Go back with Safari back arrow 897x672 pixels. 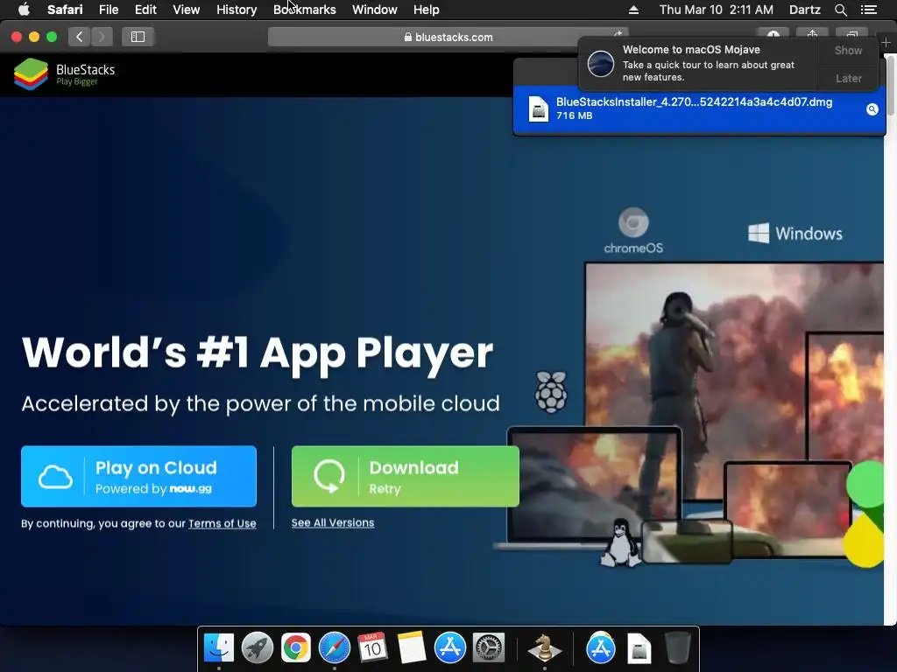tap(80, 37)
